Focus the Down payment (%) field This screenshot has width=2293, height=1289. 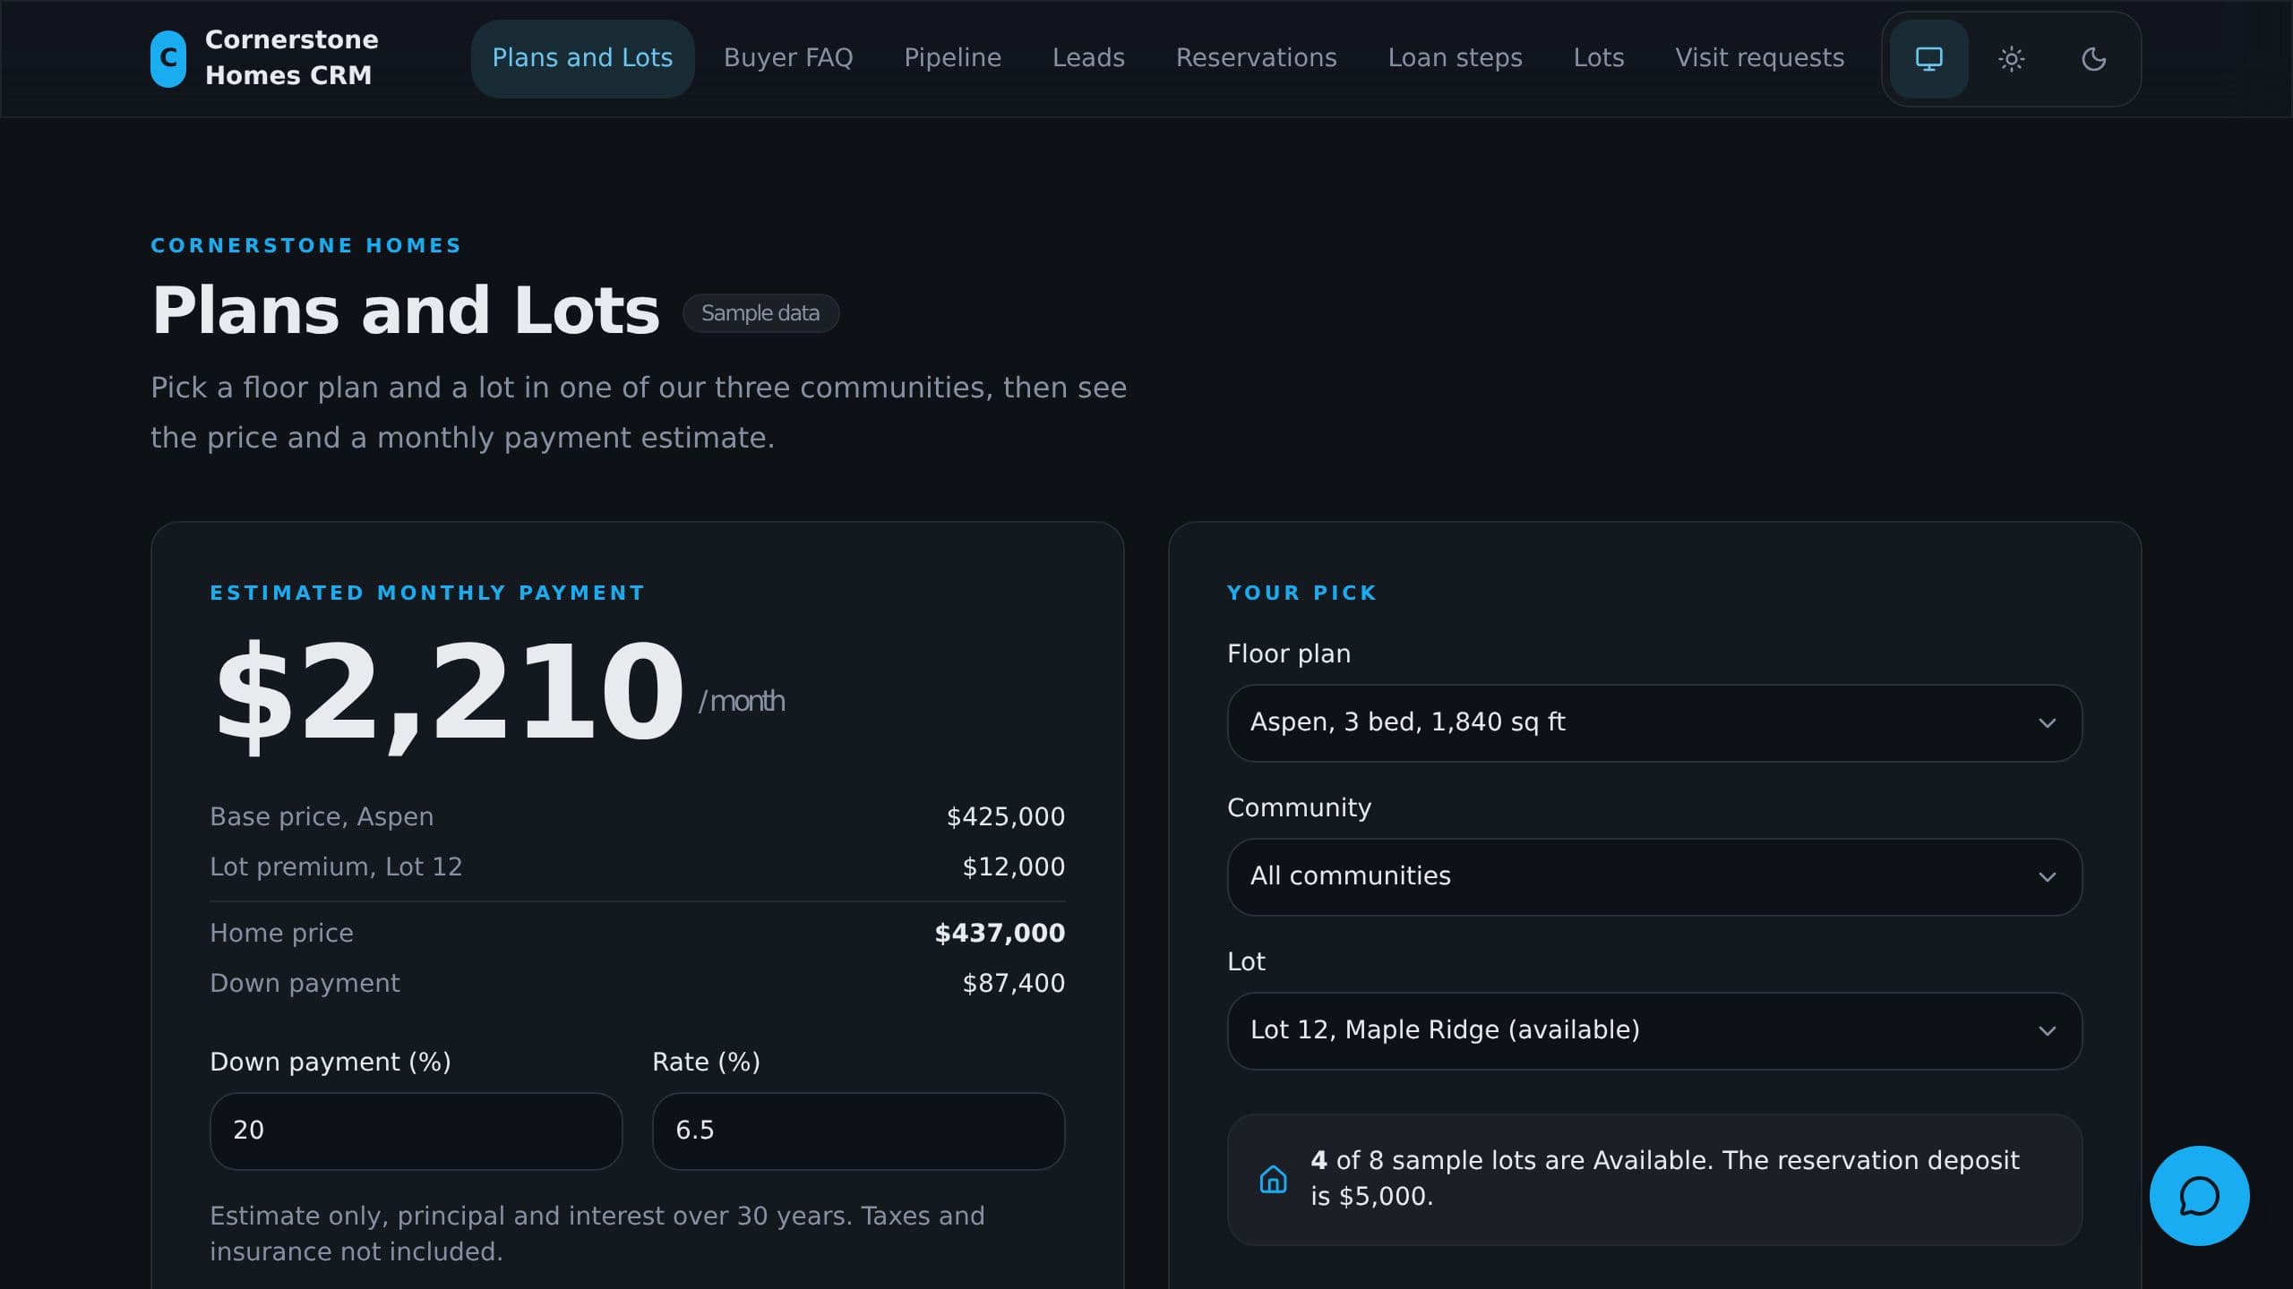tap(416, 1131)
